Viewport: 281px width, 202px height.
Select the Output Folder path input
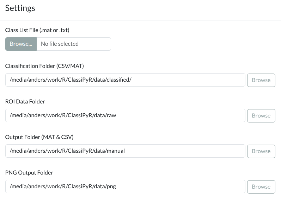pyautogui.click(x=125, y=151)
